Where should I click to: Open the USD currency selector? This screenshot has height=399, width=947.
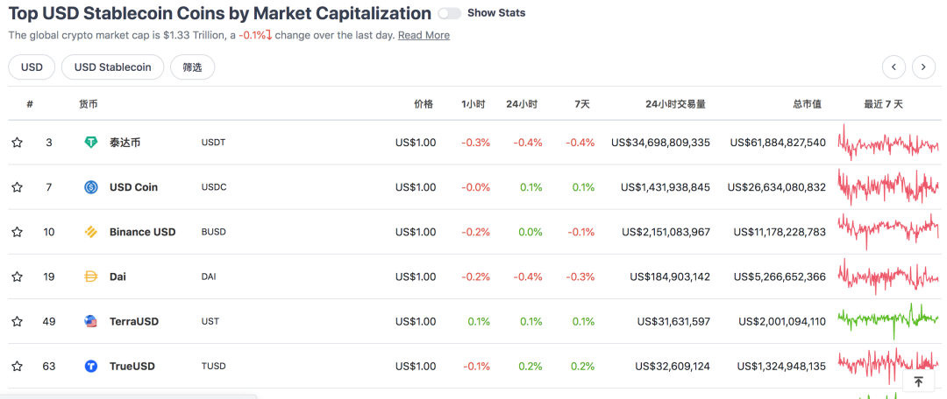(32, 67)
